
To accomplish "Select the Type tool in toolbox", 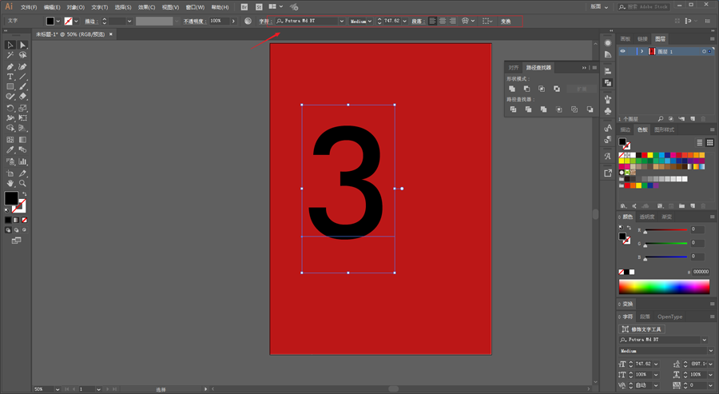I will [10, 77].
